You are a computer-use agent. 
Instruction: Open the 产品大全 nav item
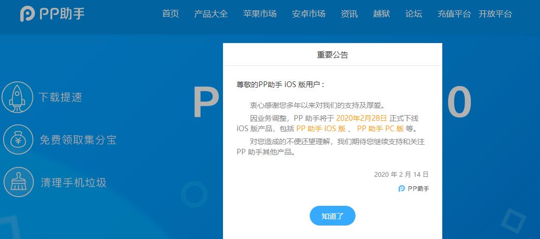[x=211, y=13]
